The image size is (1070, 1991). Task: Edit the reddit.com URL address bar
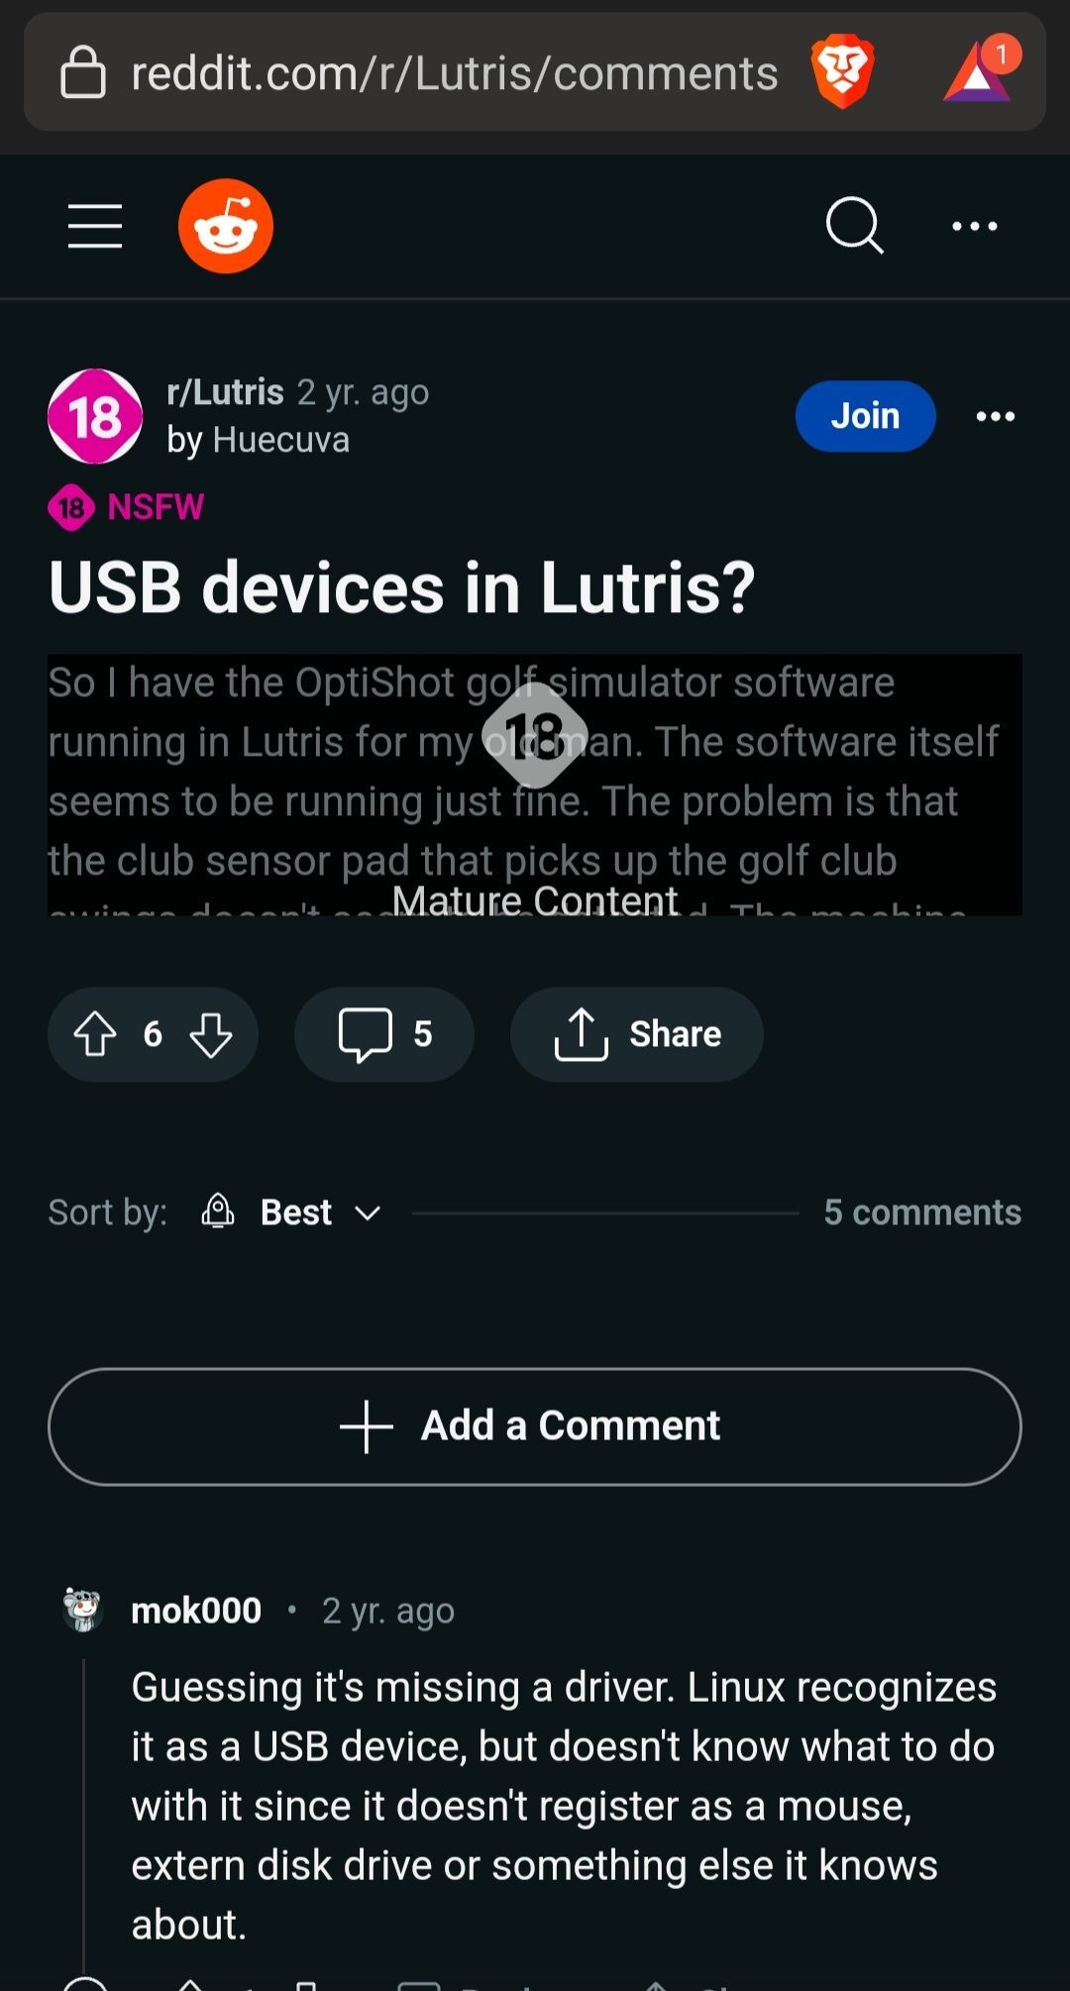pyautogui.click(x=455, y=73)
